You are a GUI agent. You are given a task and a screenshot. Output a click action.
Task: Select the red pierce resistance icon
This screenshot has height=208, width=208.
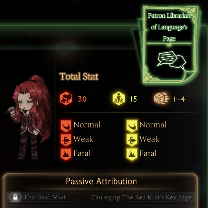tap(66, 140)
